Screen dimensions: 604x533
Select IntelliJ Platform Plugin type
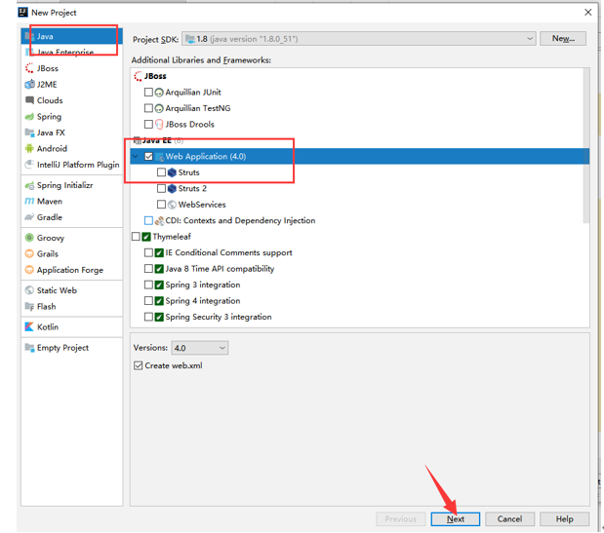71,165
